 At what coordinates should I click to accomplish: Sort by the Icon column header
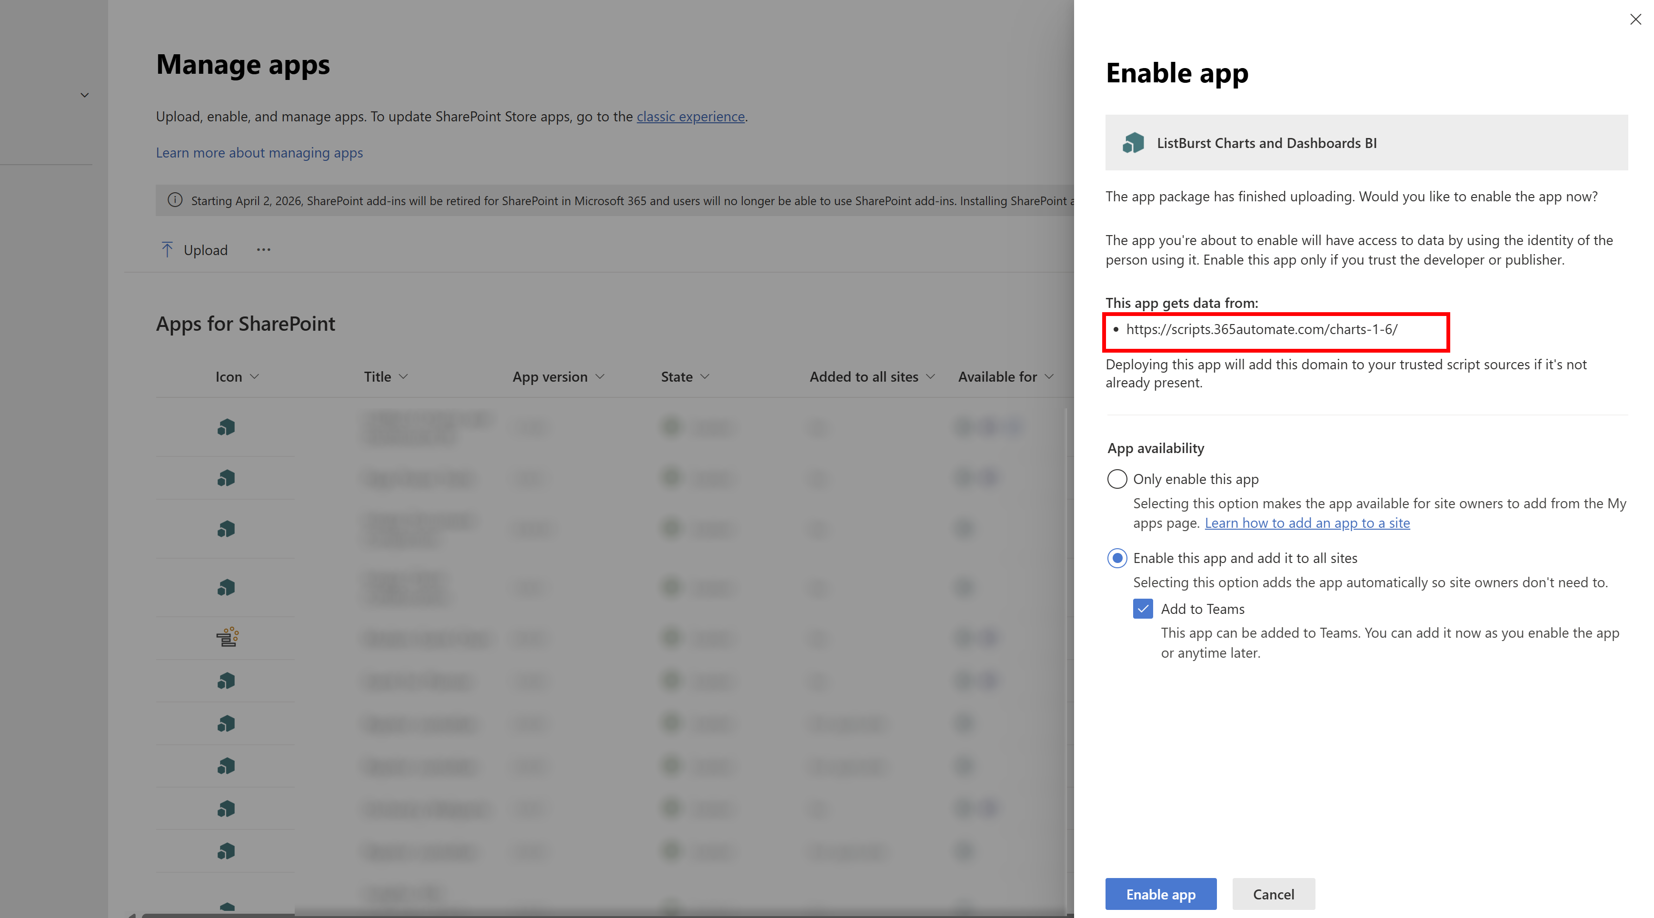(237, 377)
